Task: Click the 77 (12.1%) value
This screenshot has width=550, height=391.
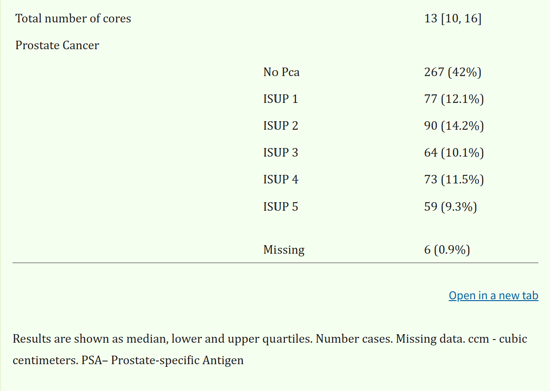Action: 454,99
